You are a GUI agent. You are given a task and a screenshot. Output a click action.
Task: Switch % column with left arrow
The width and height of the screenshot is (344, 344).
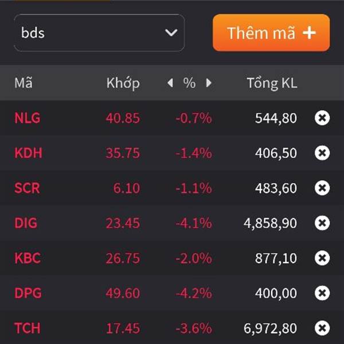tap(170, 83)
